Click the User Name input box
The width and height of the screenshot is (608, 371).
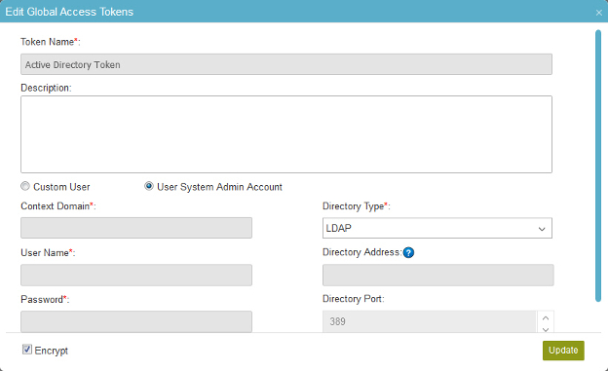tap(136, 275)
